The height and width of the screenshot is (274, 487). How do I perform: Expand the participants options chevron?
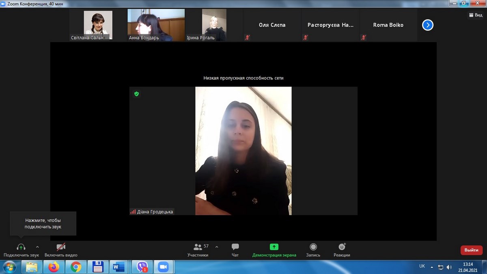[x=217, y=246]
